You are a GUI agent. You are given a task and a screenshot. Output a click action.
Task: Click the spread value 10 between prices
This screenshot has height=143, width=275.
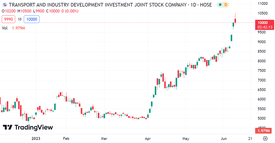coord(20,19)
